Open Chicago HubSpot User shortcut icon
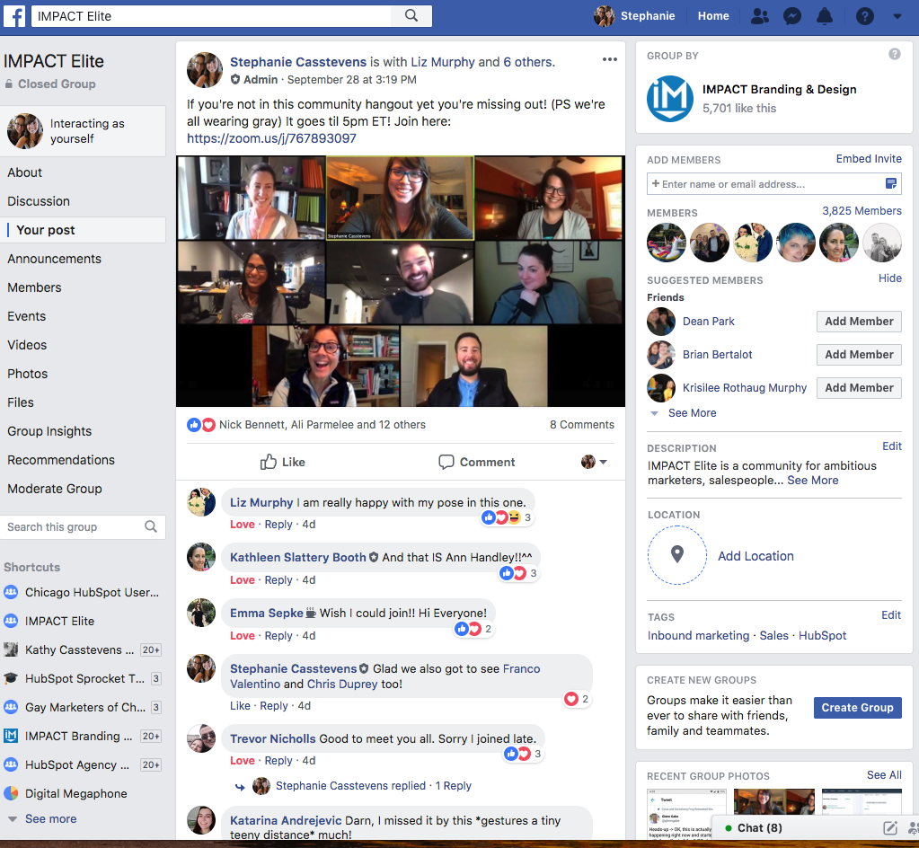This screenshot has height=848, width=919. (11, 592)
